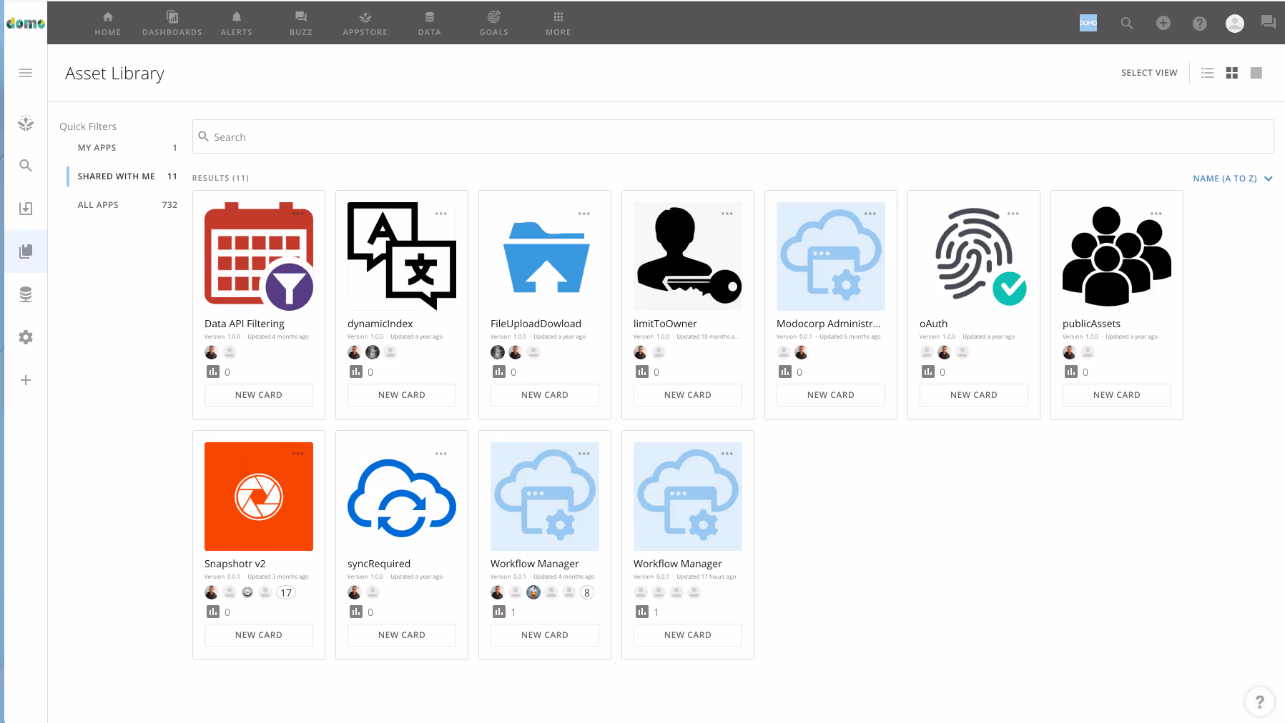Viewport: 1285px width, 723px height.
Task: Click the add plus icon in header
Action: pos(1163,23)
